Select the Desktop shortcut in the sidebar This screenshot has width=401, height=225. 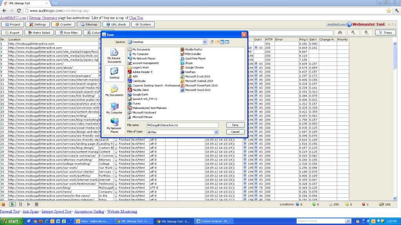pyautogui.click(x=114, y=73)
